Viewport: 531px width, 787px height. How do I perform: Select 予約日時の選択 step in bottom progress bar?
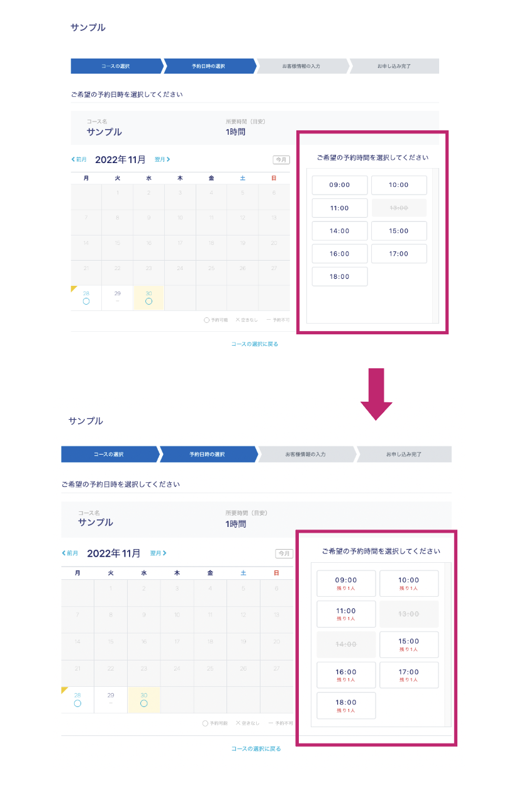pos(207,454)
